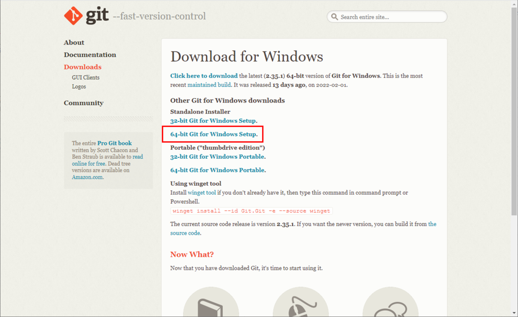
Task: Download 64-bit Git for Windows Setup
Action: [213, 135]
